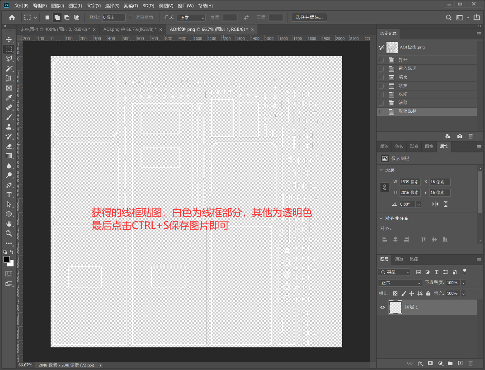Select the Ellipse shape tool
485x370 pixels.
pos(9,214)
